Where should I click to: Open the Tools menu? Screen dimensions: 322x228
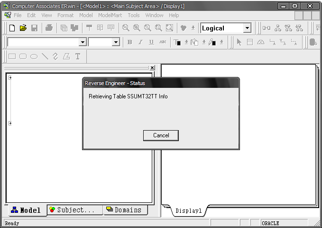pyautogui.click(x=133, y=15)
